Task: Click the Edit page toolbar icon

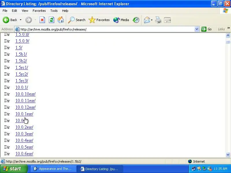Action: (x=167, y=20)
